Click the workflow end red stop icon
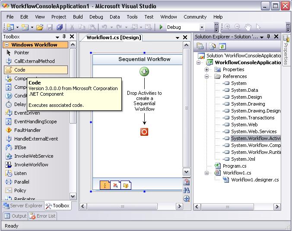The height and width of the screenshot is (231, 292). click(144, 132)
